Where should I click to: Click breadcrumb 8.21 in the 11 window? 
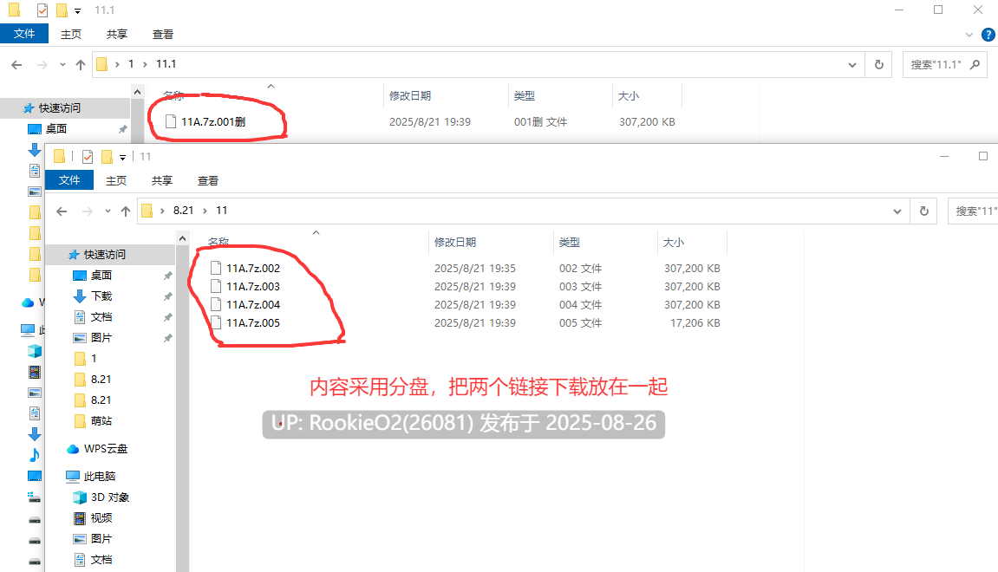tap(183, 211)
